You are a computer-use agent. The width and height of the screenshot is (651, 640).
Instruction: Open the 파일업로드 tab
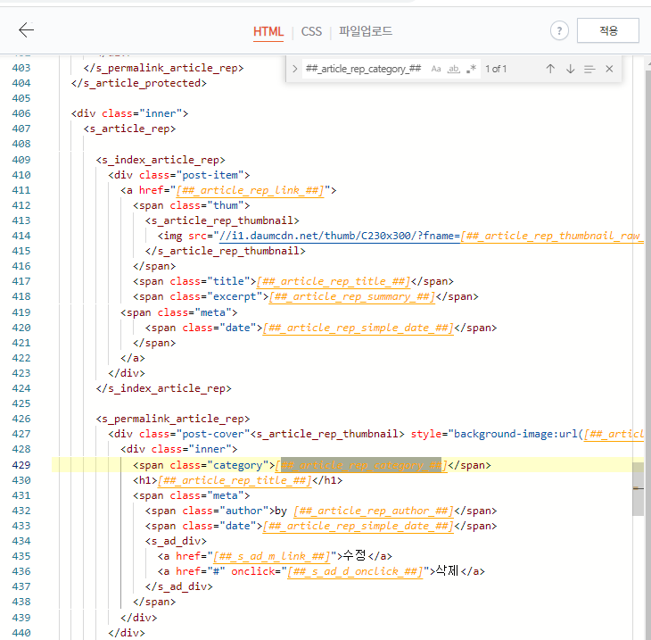(366, 31)
